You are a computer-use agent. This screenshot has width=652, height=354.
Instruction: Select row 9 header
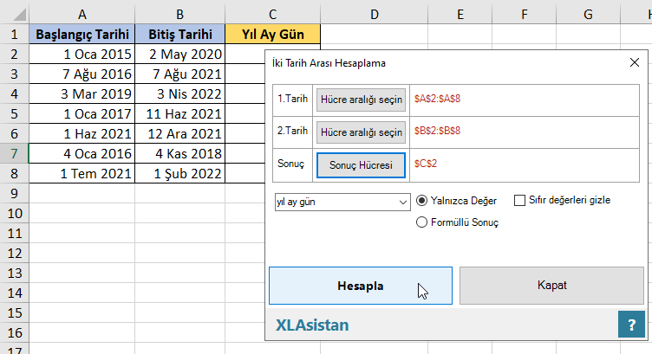coord(14,193)
